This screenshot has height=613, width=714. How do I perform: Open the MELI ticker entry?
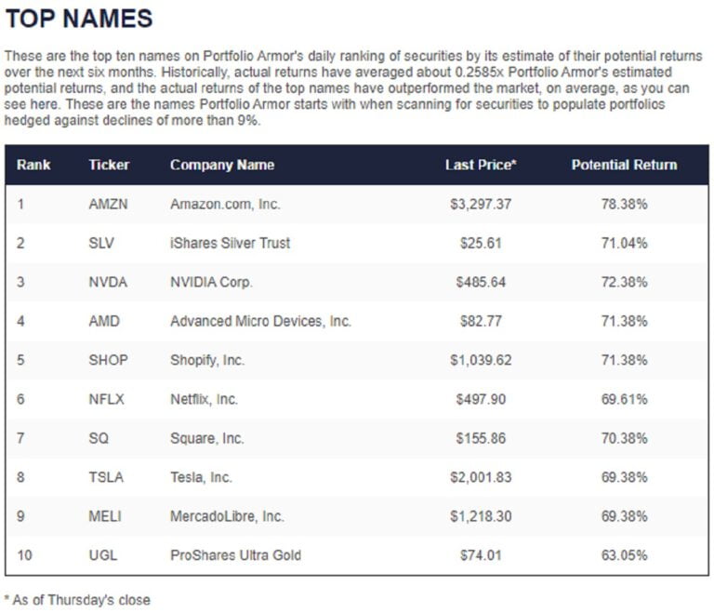[105, 516]
